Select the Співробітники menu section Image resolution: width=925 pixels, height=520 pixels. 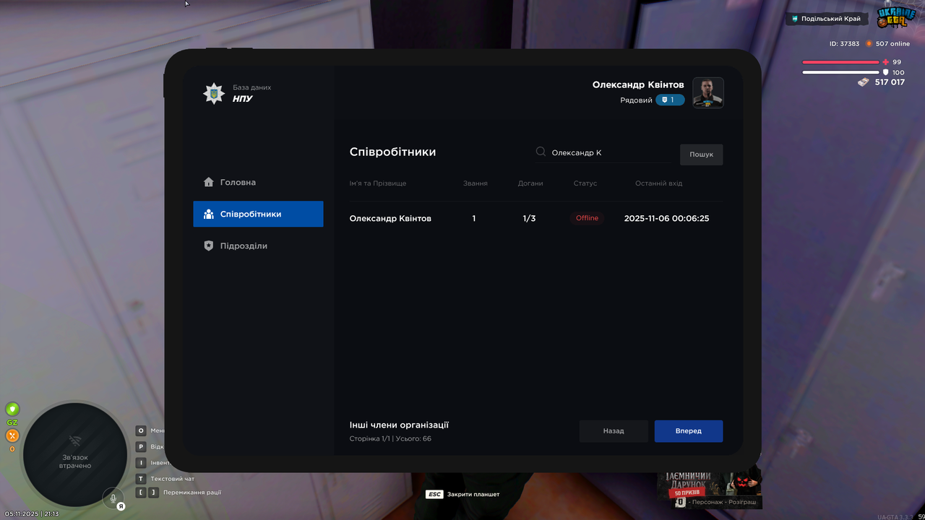point(258,214)
